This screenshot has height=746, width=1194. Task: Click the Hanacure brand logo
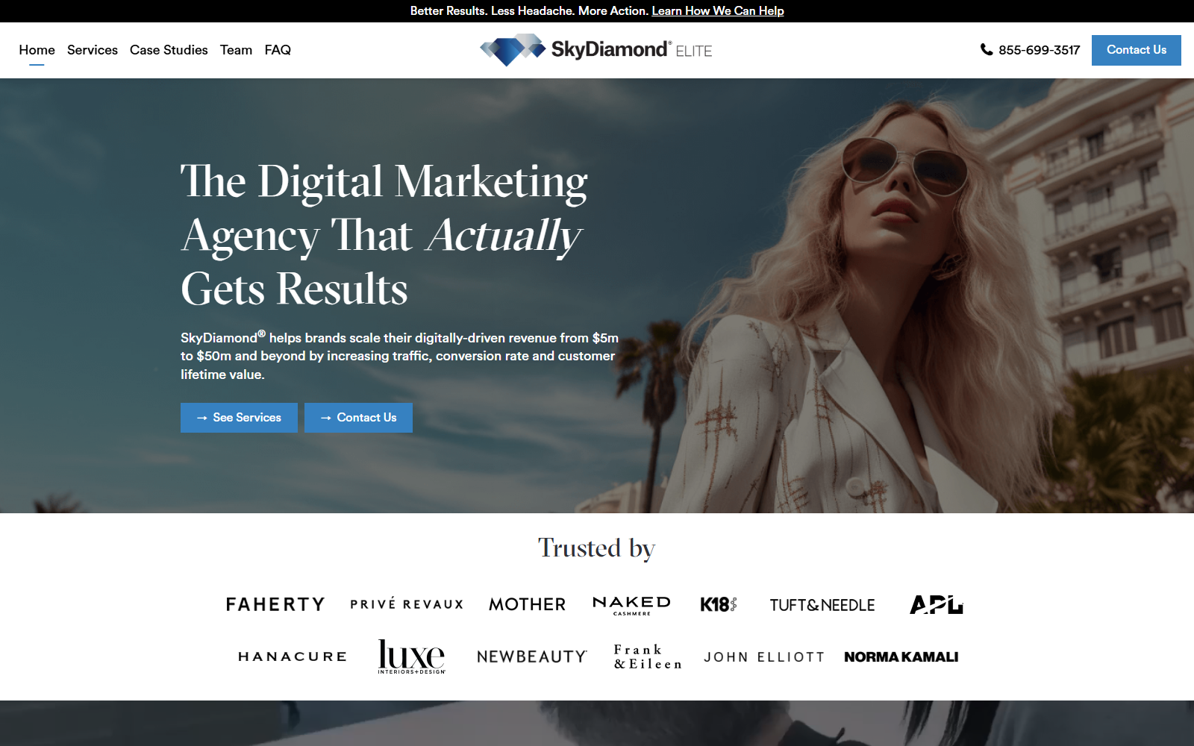tap(293, 656)
